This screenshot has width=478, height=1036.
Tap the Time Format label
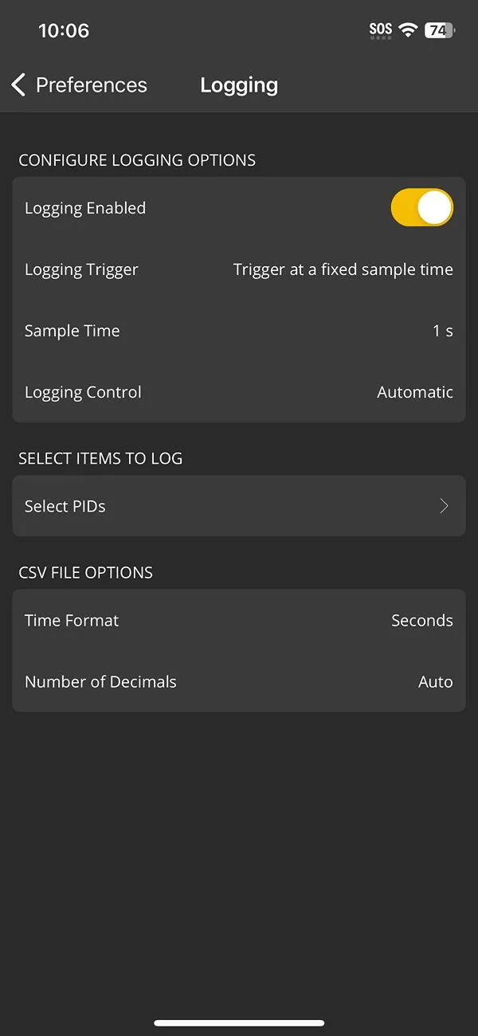tap(72, 620)
